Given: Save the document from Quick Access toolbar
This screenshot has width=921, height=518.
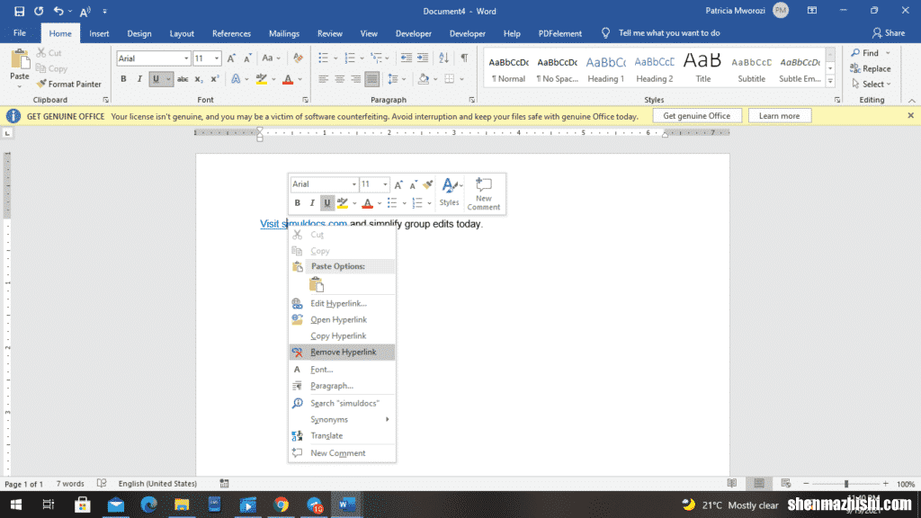Looking at the screenshot, I should coord(19,11).
